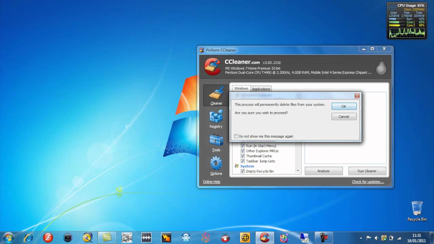The image size is (434, 244).
Task: Select the System category header
Action: [247, 166]
